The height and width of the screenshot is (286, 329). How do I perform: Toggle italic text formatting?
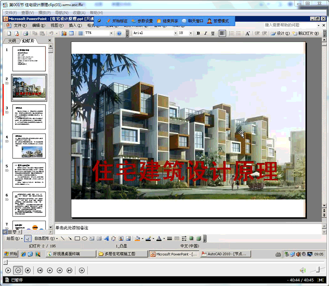[x=205, y=33]
